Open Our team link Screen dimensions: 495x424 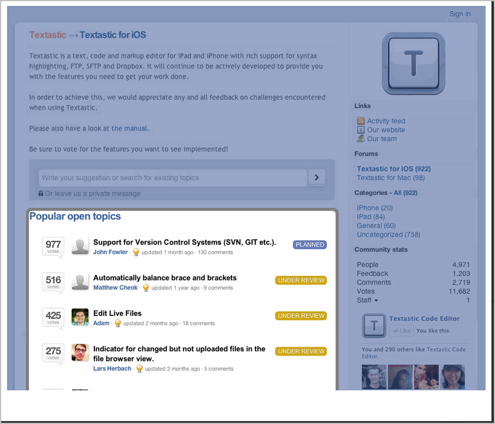tap(382, 139)
